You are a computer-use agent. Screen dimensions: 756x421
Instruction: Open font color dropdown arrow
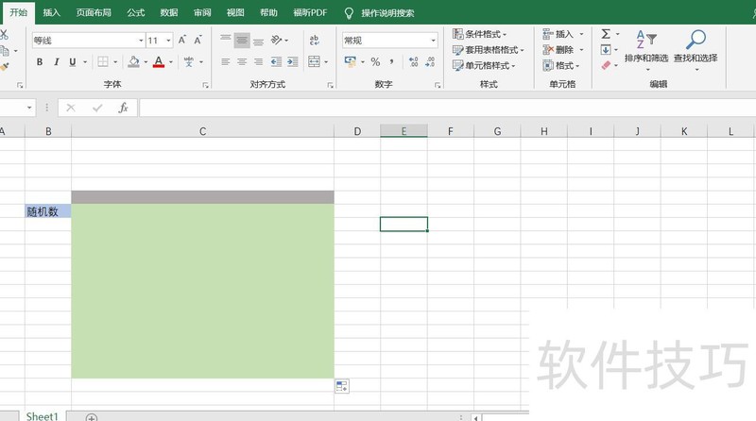[x=171, y=61]
